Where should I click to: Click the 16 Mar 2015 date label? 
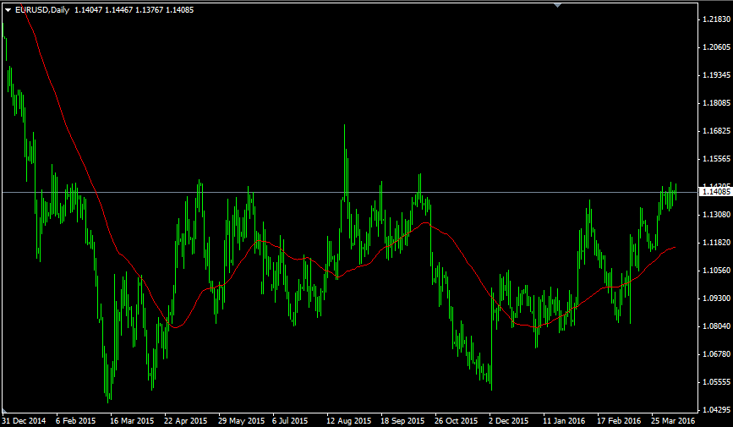click(x=132, y=421)
